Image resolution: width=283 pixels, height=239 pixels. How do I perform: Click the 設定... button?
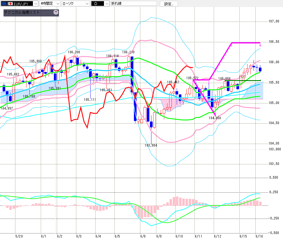(x=169, y=4)
